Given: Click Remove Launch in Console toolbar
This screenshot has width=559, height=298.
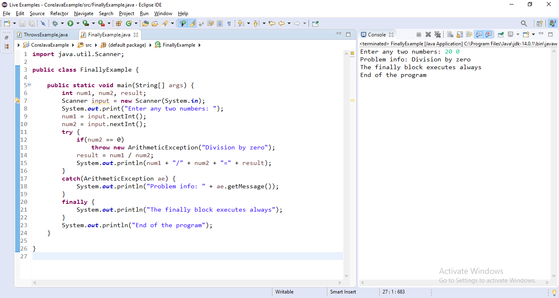Looking at the screenshot, I should click(428, 34).
